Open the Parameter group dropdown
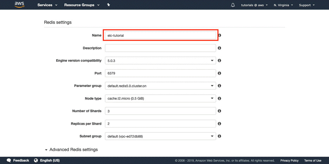The width and height of the screenshot is (329, 164). pos(160,86)
